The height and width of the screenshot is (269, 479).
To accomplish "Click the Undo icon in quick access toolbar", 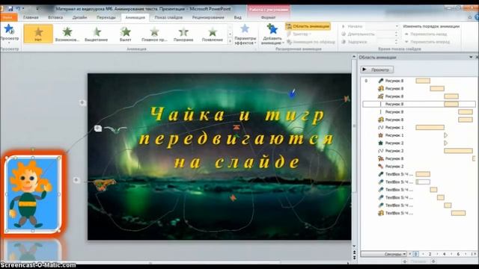I will pyautogui.click(x=18, y=8).
